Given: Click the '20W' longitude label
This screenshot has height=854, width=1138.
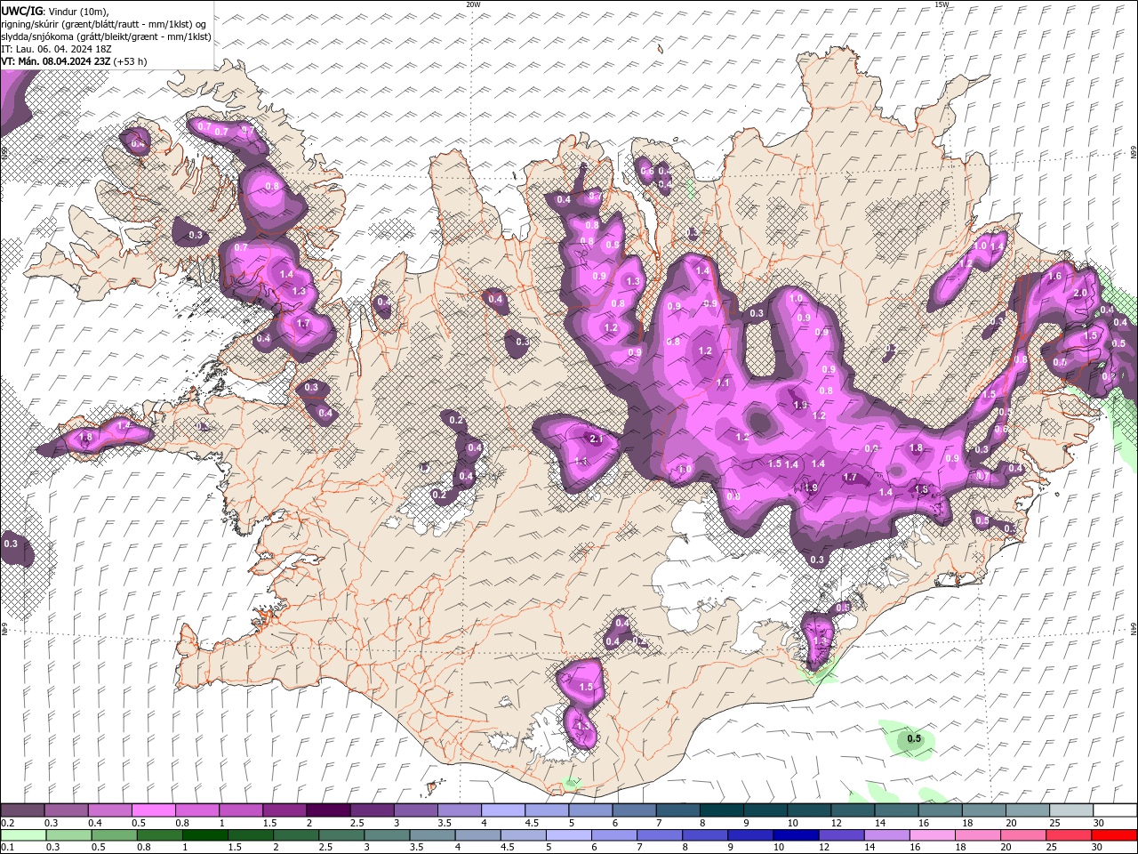Looking at the screenshot, I should tap(473, 4).
